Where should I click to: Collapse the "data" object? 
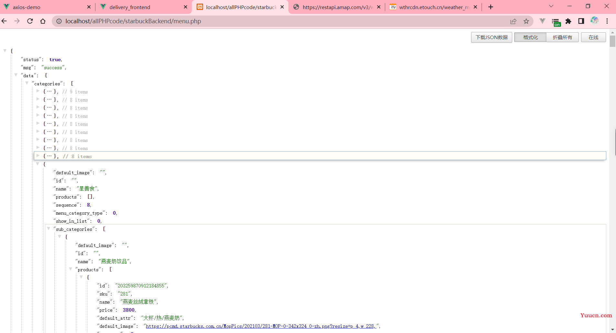click(x=16, y=75)
